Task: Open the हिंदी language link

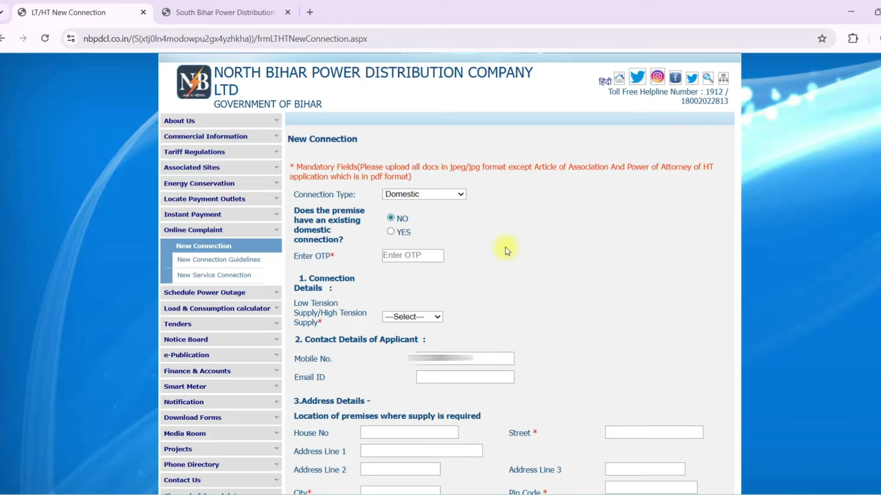Action: tap(605, 81)
